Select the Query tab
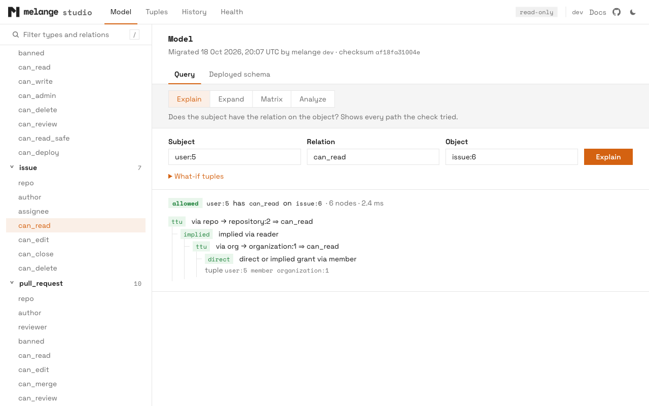Viewport: 649px width, 406px height. [185, 74]
